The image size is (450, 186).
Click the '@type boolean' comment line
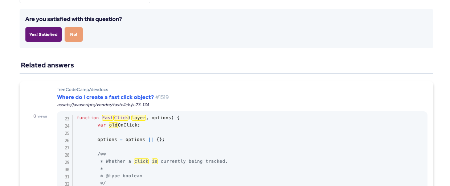pyautogui.click(x=121, y=176)
